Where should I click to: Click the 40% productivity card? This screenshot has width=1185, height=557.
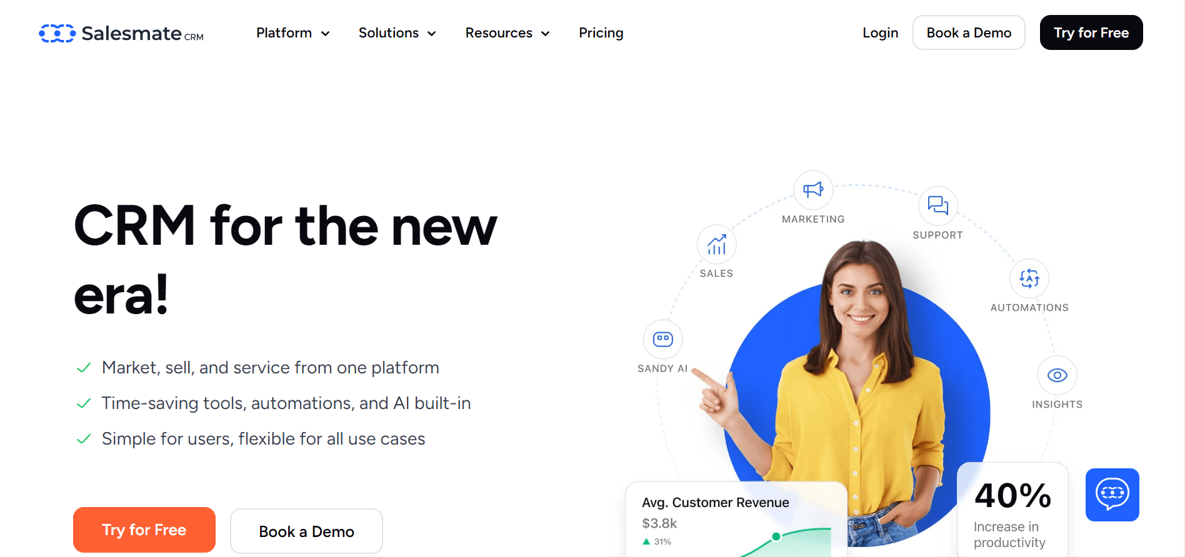tap(1012, 510)
